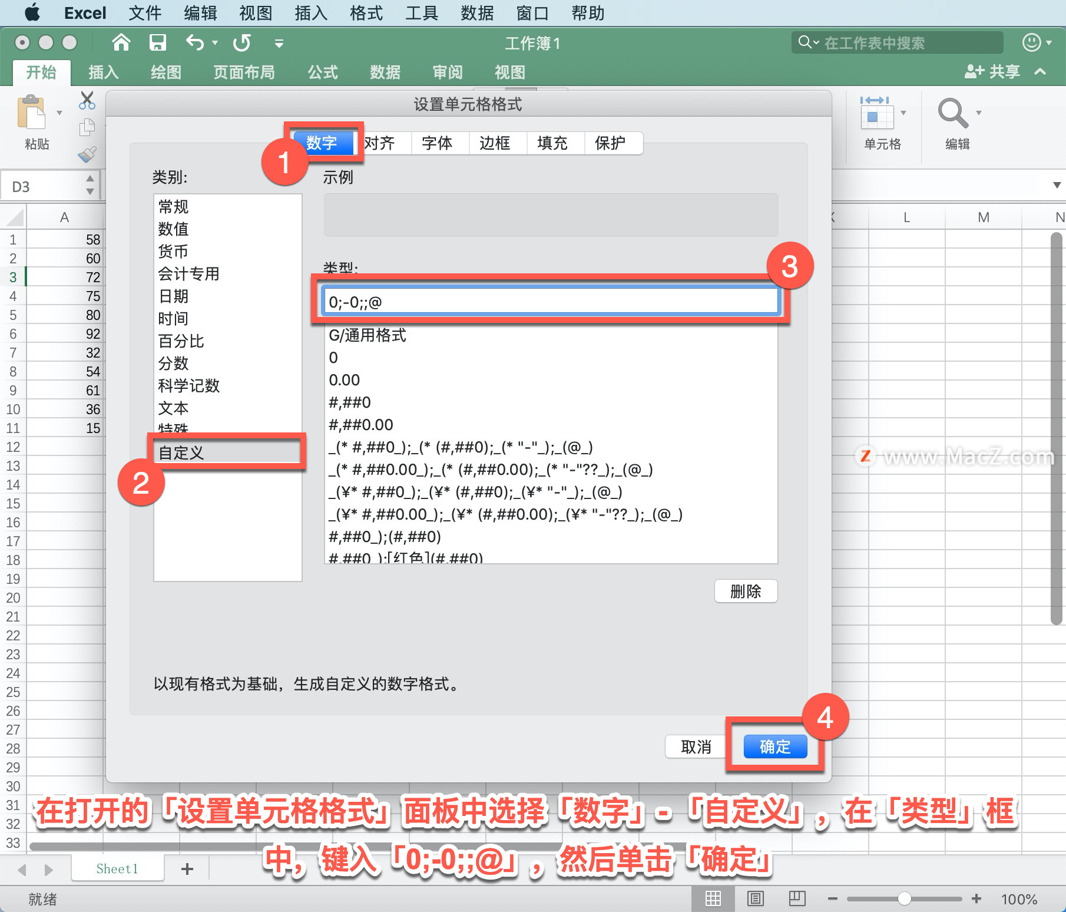Switch to the 对齐 tab
This screenshot has width=1066, height=912.
(380, 143)
